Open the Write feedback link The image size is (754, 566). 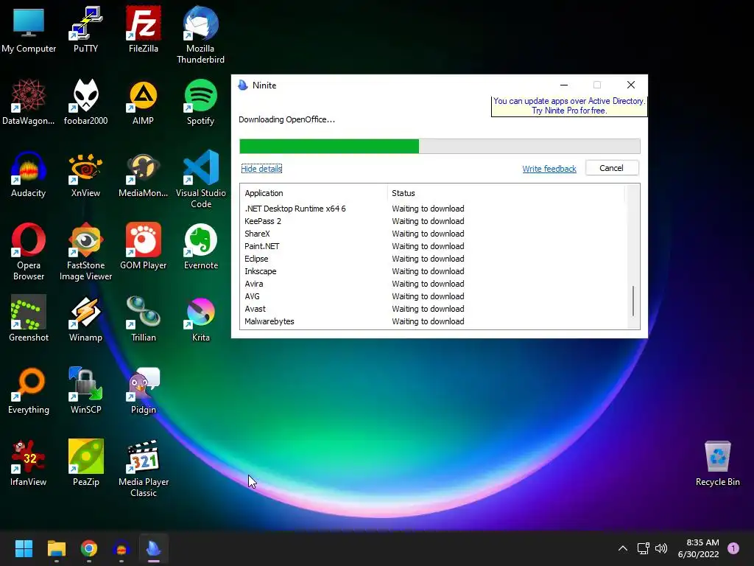tap(549, 169)
